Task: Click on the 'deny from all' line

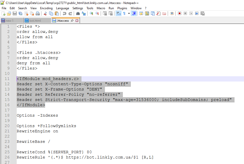Action: pyautogui.click(x=33, y=63)
